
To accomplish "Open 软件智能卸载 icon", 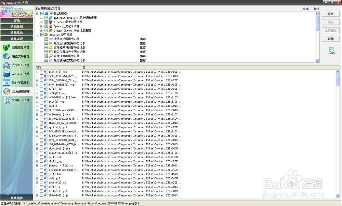I will (x=6, y=83).
